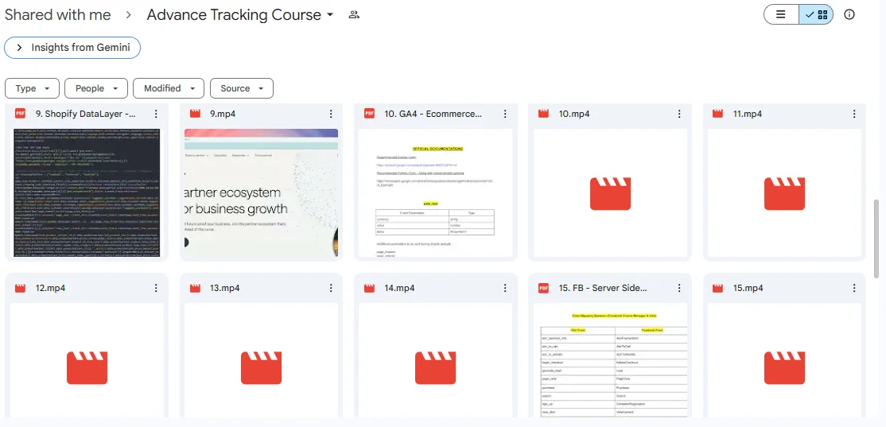
Task: Click the vertical scrollbar on the right
Action: (876, 238)
